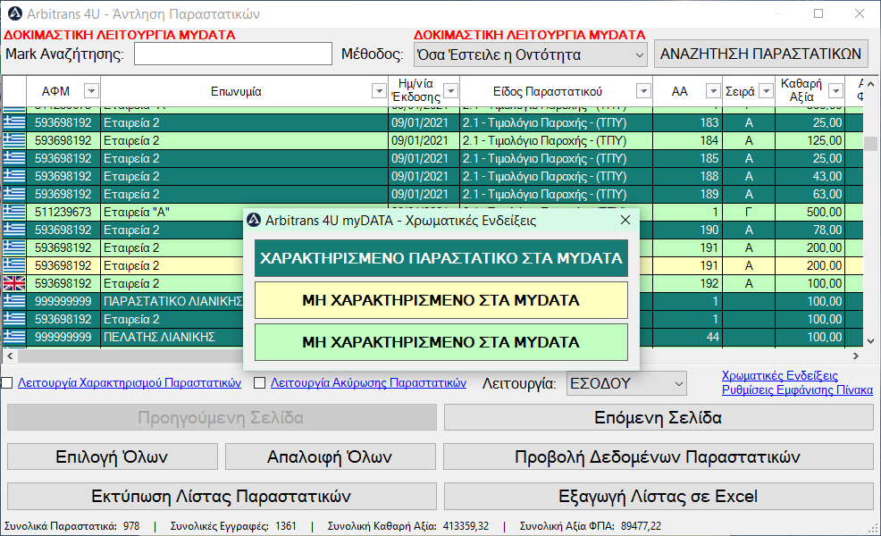Open the Μέθοδος combo box
This screenshot has width=881, height=536.
pos(531,55)
